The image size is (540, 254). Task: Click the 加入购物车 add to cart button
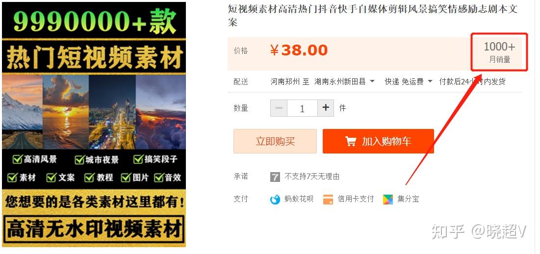click(x=378, y=141)
